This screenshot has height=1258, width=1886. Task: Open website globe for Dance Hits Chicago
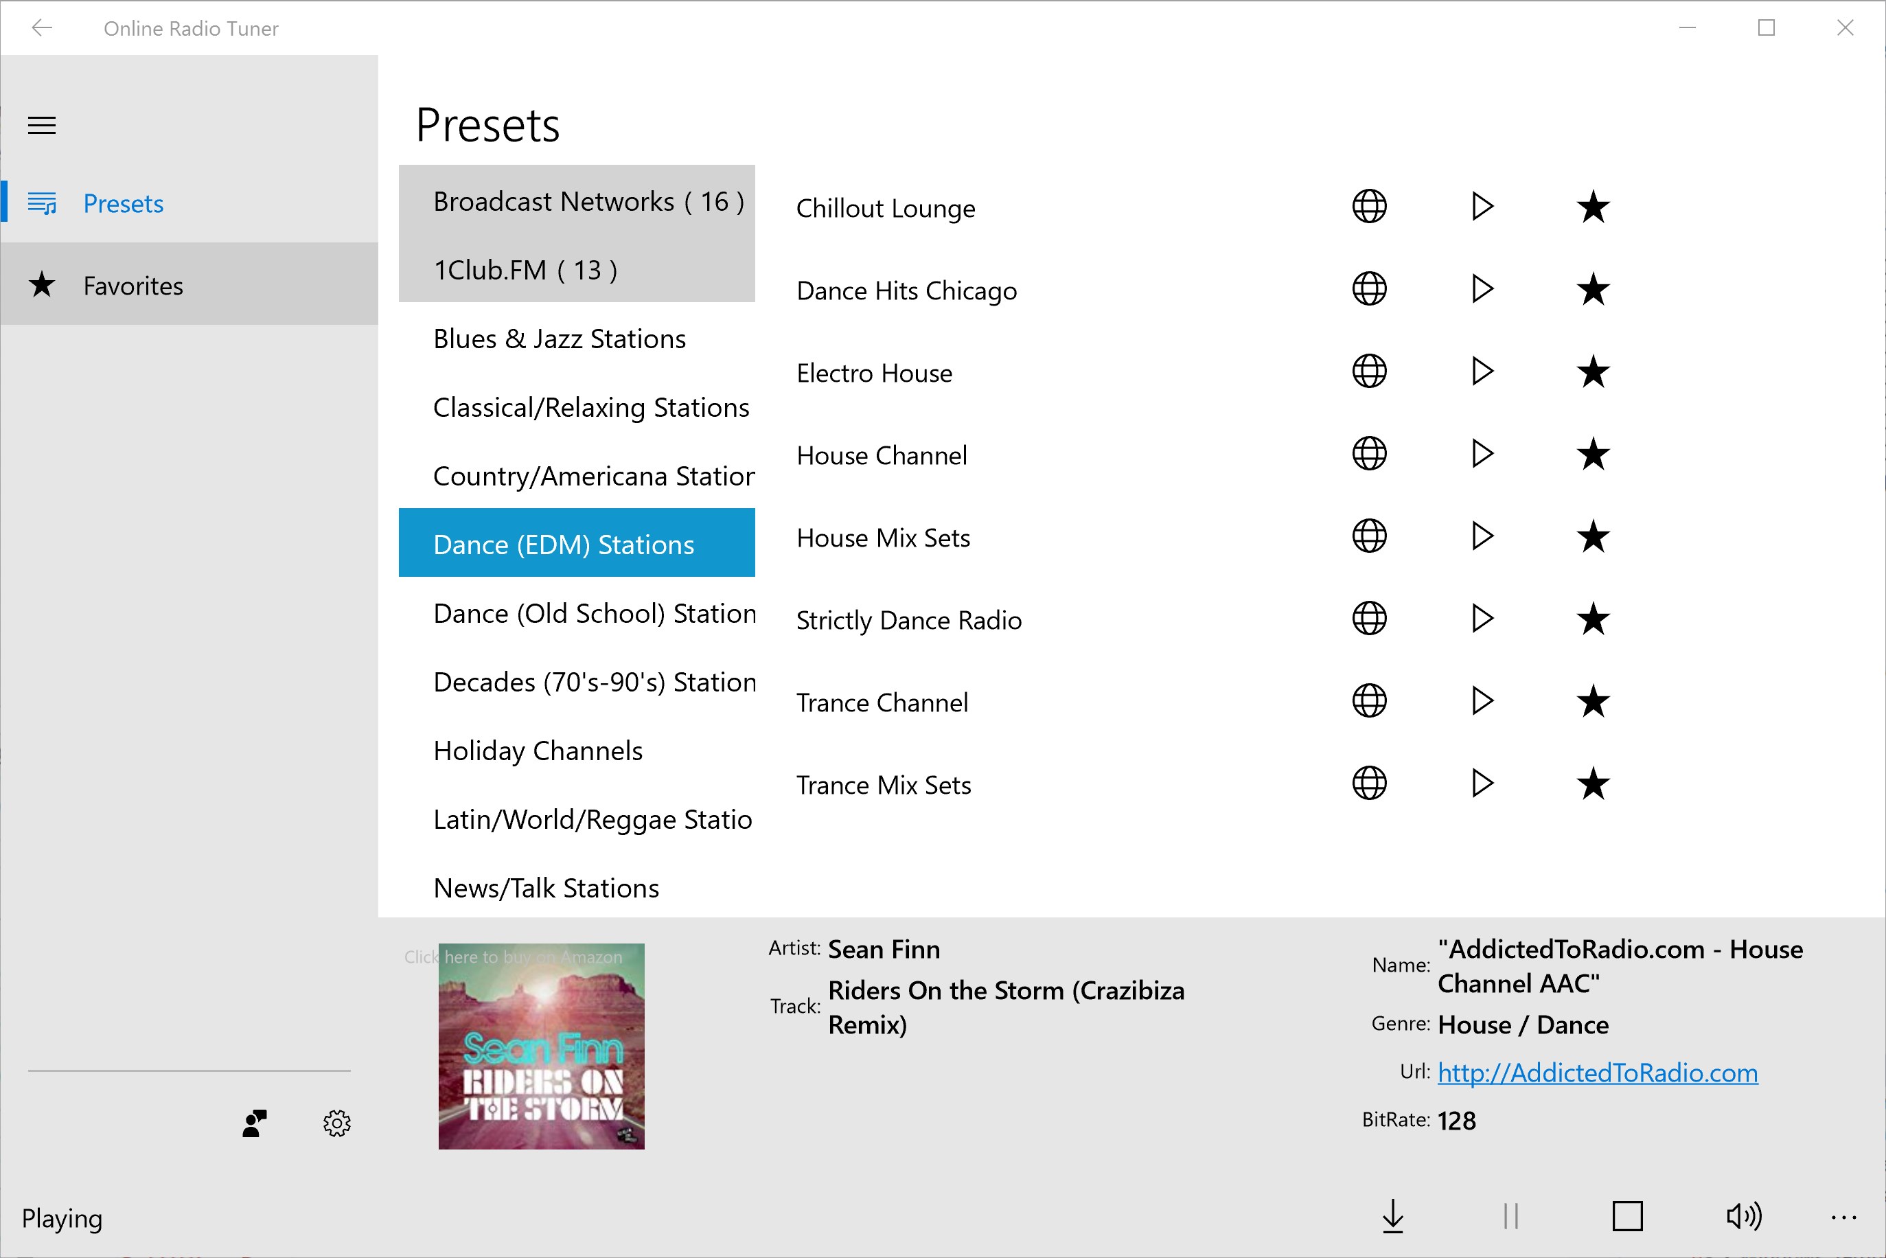[x=1368, y=289]
